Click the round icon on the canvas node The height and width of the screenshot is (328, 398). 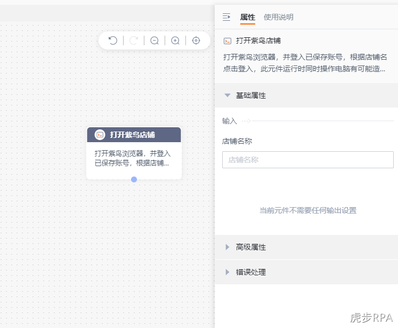tap(100, 135)
